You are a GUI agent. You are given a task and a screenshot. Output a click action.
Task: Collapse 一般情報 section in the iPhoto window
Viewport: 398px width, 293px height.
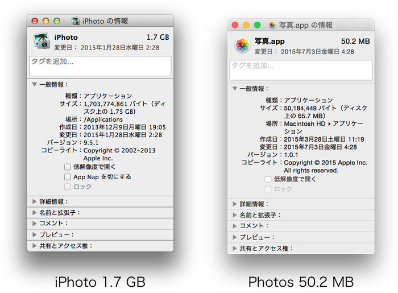35,84
